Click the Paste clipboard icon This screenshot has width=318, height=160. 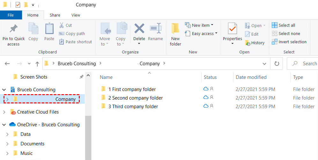[x=49, y=29]
